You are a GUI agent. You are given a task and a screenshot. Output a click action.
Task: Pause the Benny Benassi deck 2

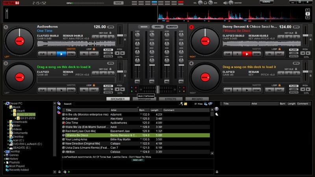click(x=237, y=54)
